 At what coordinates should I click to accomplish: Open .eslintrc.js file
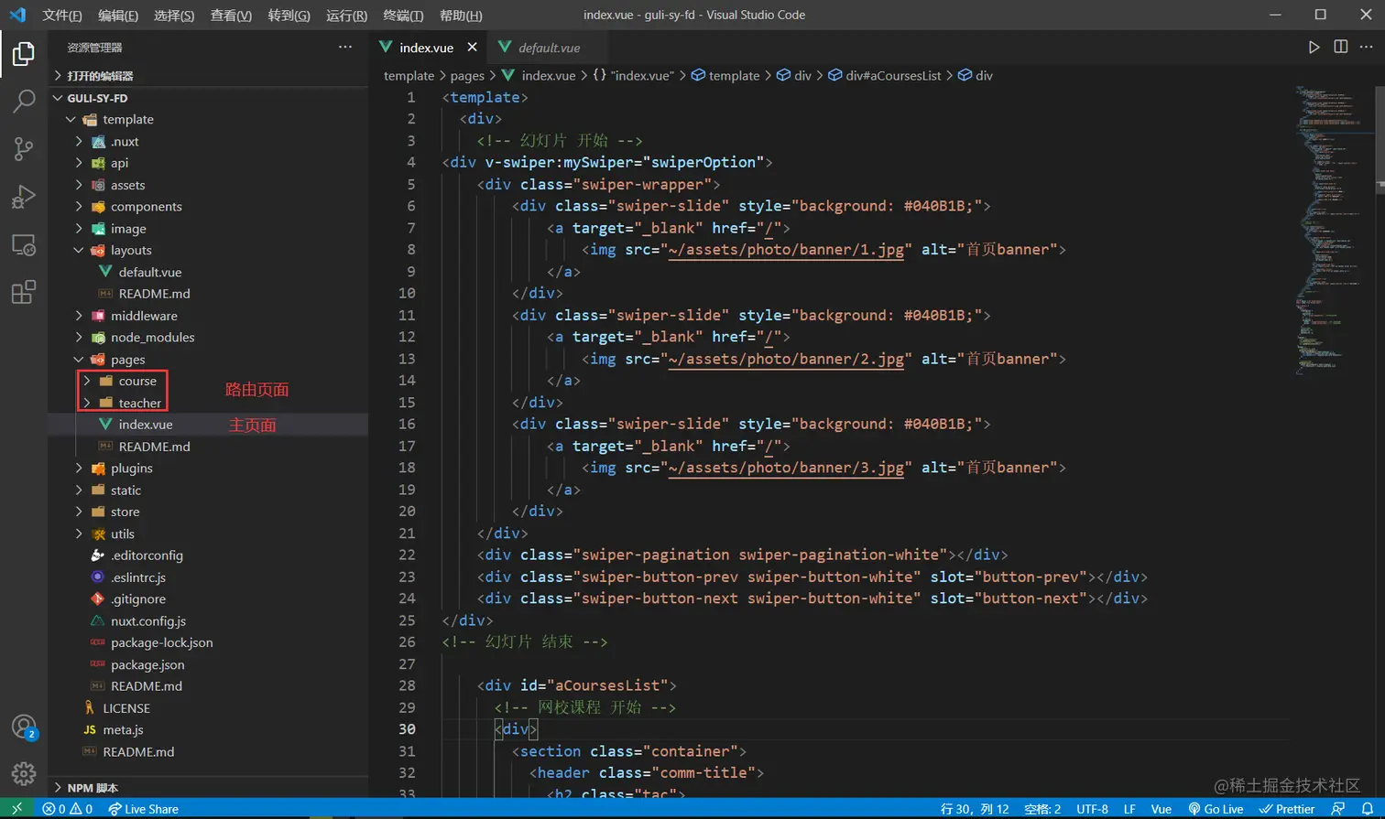click(209, 577)
